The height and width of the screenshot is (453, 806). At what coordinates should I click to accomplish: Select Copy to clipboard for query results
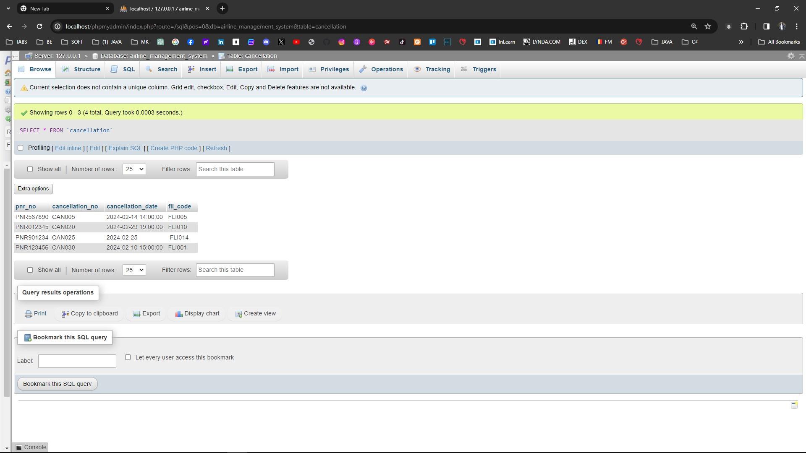pos(89,313)
